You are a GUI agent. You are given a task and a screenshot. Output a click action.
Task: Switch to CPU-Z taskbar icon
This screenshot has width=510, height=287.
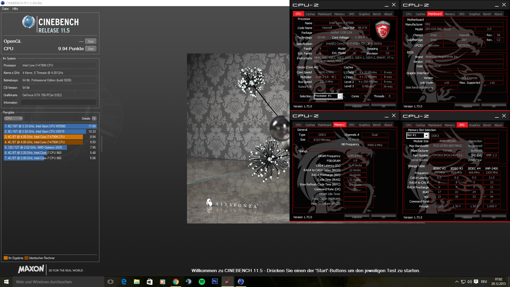[228, 282]
